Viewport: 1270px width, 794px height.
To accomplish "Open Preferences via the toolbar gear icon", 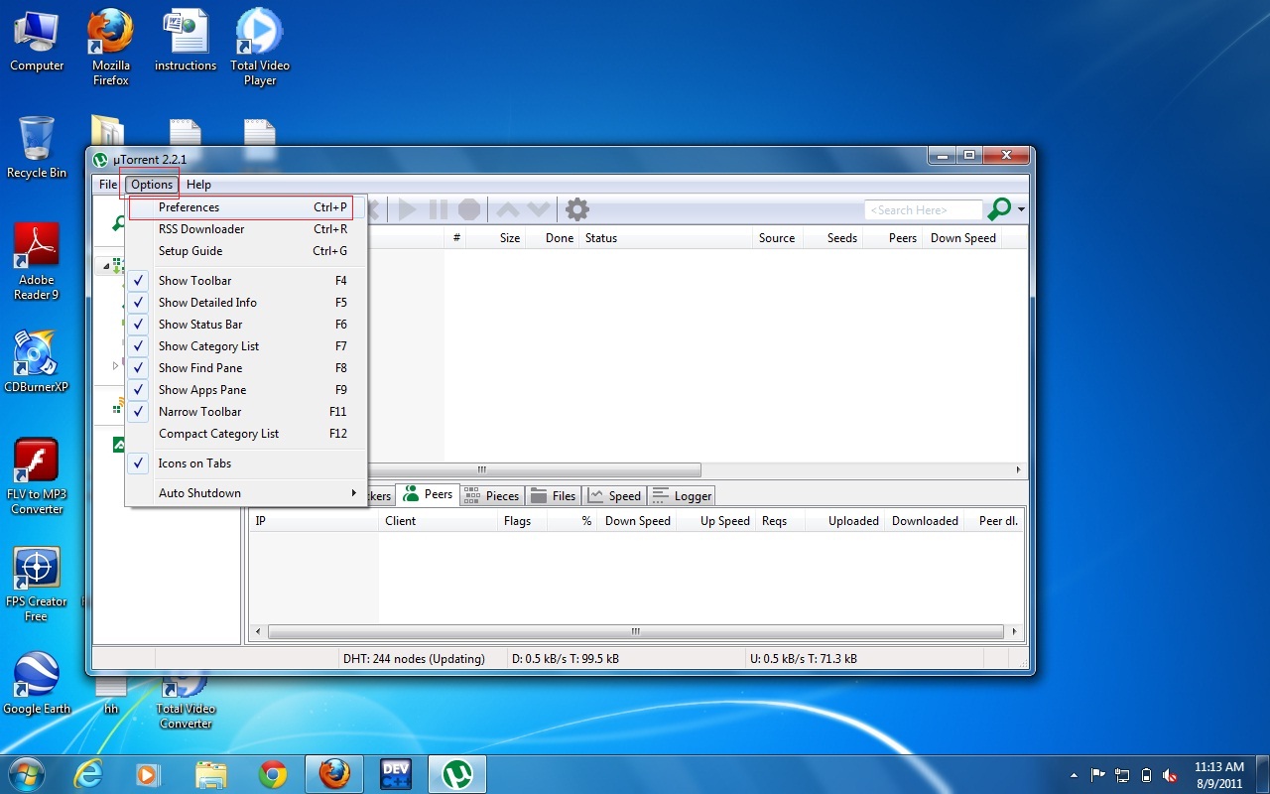I will coord(577,209).
